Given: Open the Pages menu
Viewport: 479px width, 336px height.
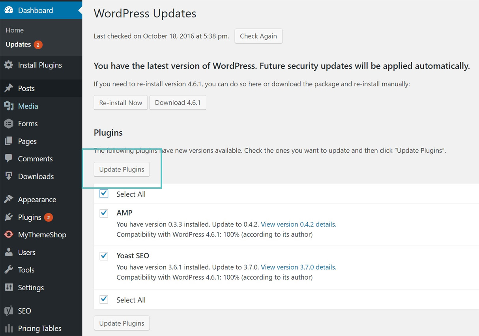Looking at the screenshot, I should coord(41,141).
